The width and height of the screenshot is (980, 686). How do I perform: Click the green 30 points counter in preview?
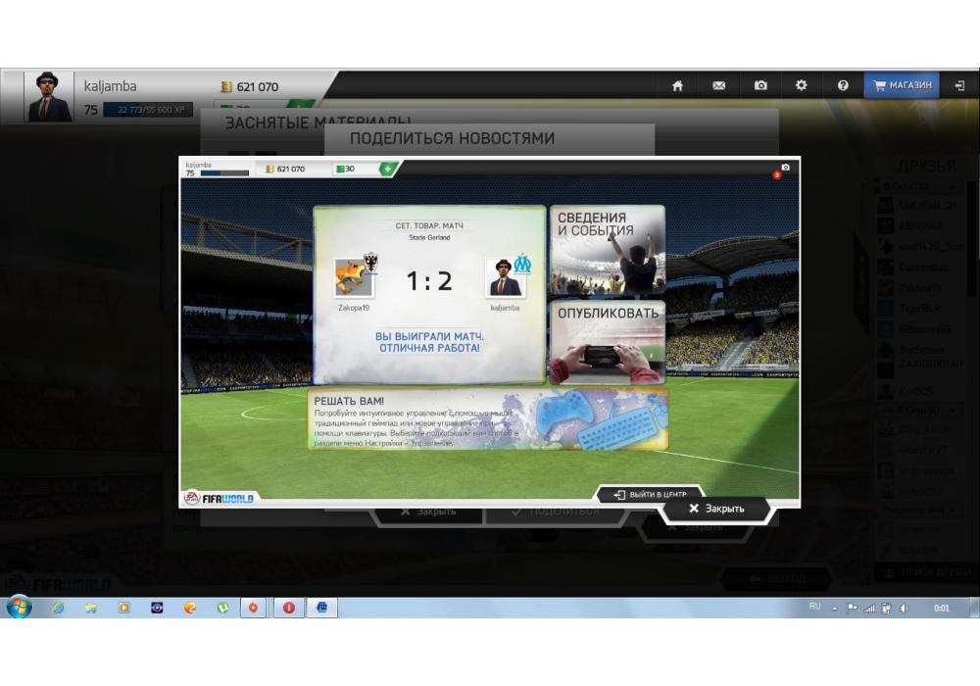pyautogui.click(x=345, y=169)
